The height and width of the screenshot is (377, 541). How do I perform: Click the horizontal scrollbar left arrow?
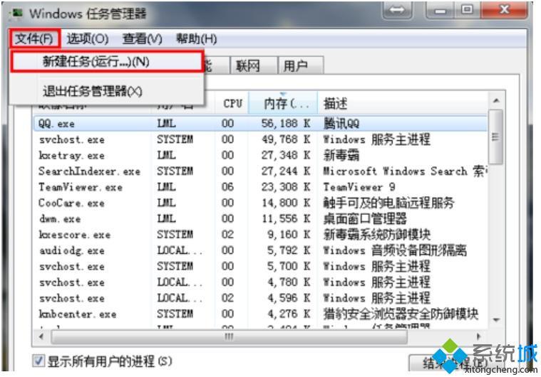(x=41, y=336)
